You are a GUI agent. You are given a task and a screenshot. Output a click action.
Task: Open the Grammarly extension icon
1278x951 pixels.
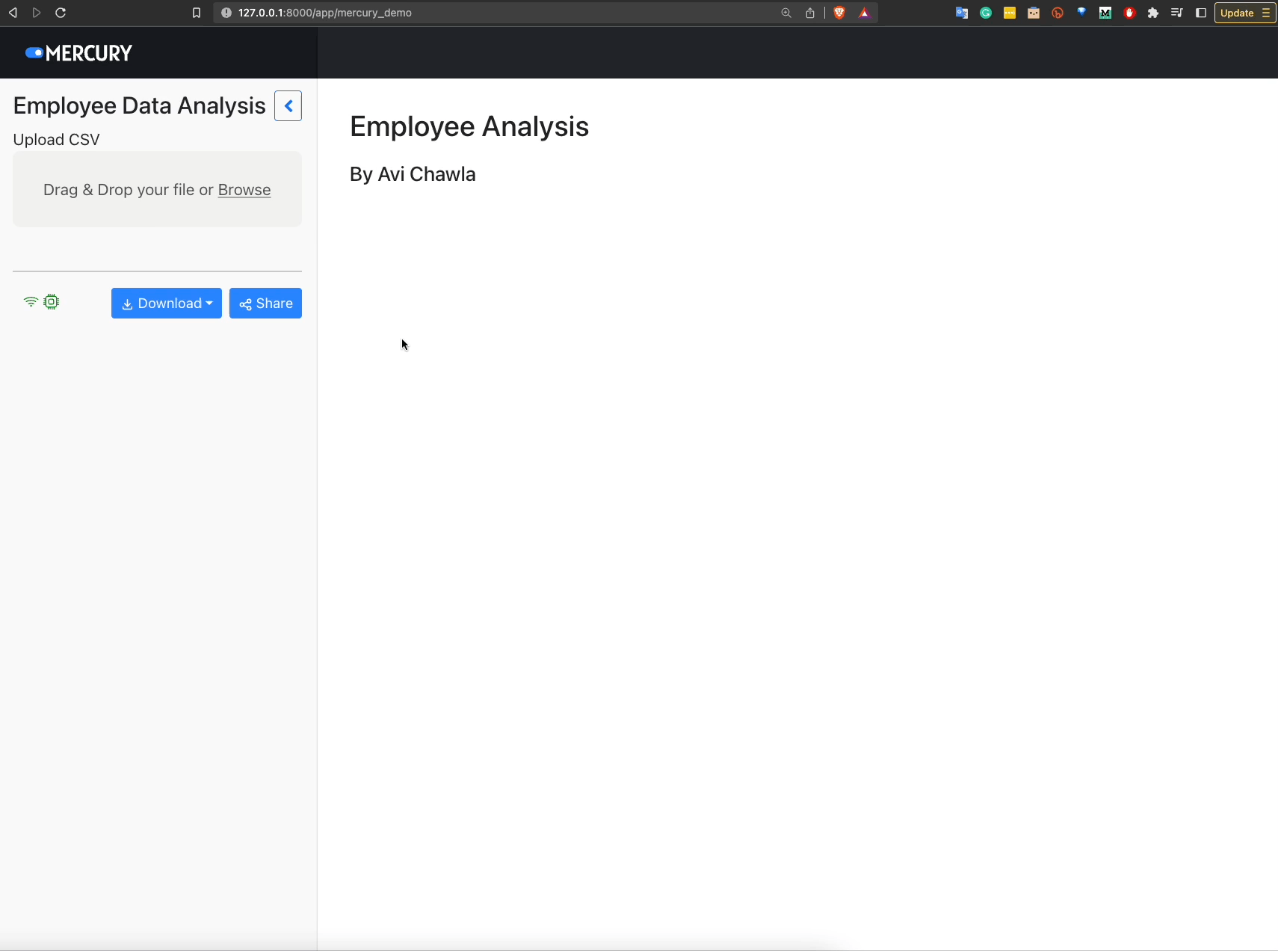point(986,13)
